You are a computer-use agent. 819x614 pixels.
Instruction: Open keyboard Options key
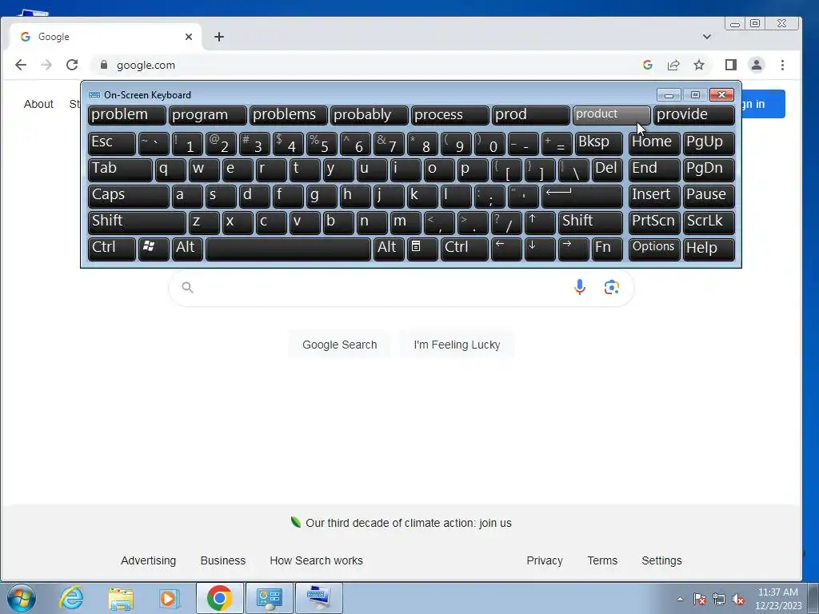(x=654, y=249)
